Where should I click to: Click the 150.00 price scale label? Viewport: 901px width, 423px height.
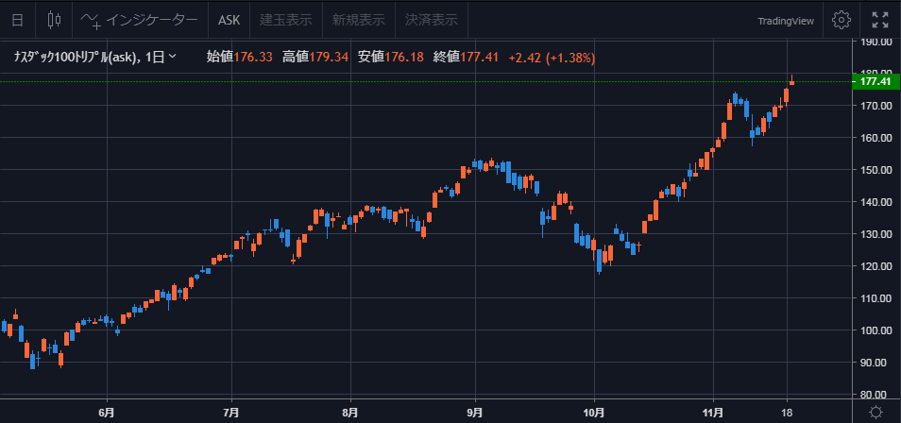875,170
